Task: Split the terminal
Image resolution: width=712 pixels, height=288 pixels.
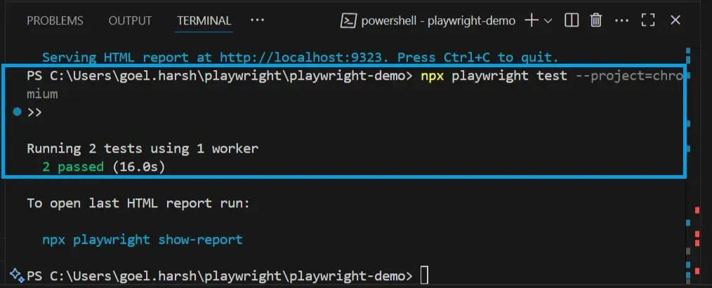Action: [572, 20]
